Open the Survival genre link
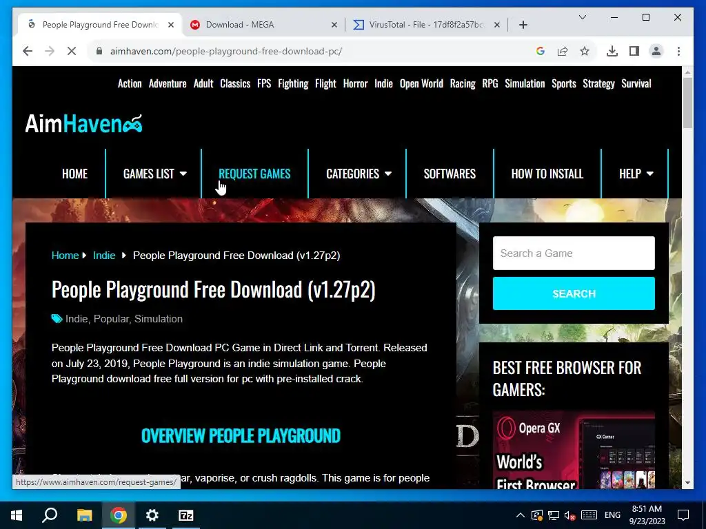Image resolution: width=706 pixels, height=529 pixels. point(636,83)
